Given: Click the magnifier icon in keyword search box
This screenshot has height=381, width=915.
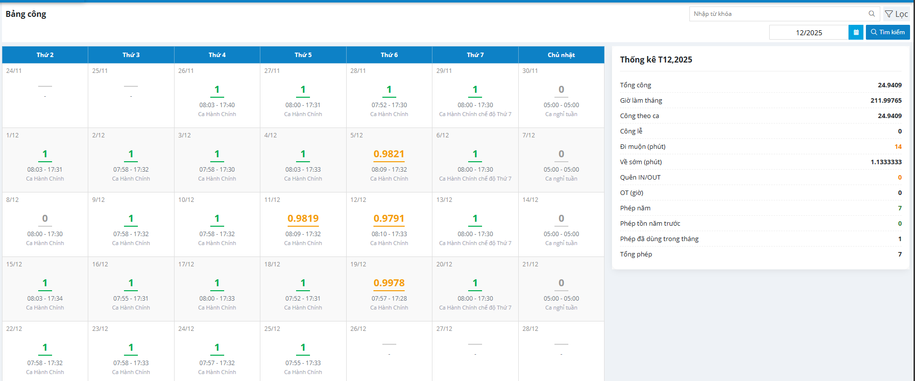Looking at the screenshot, I should coord(871,14).
